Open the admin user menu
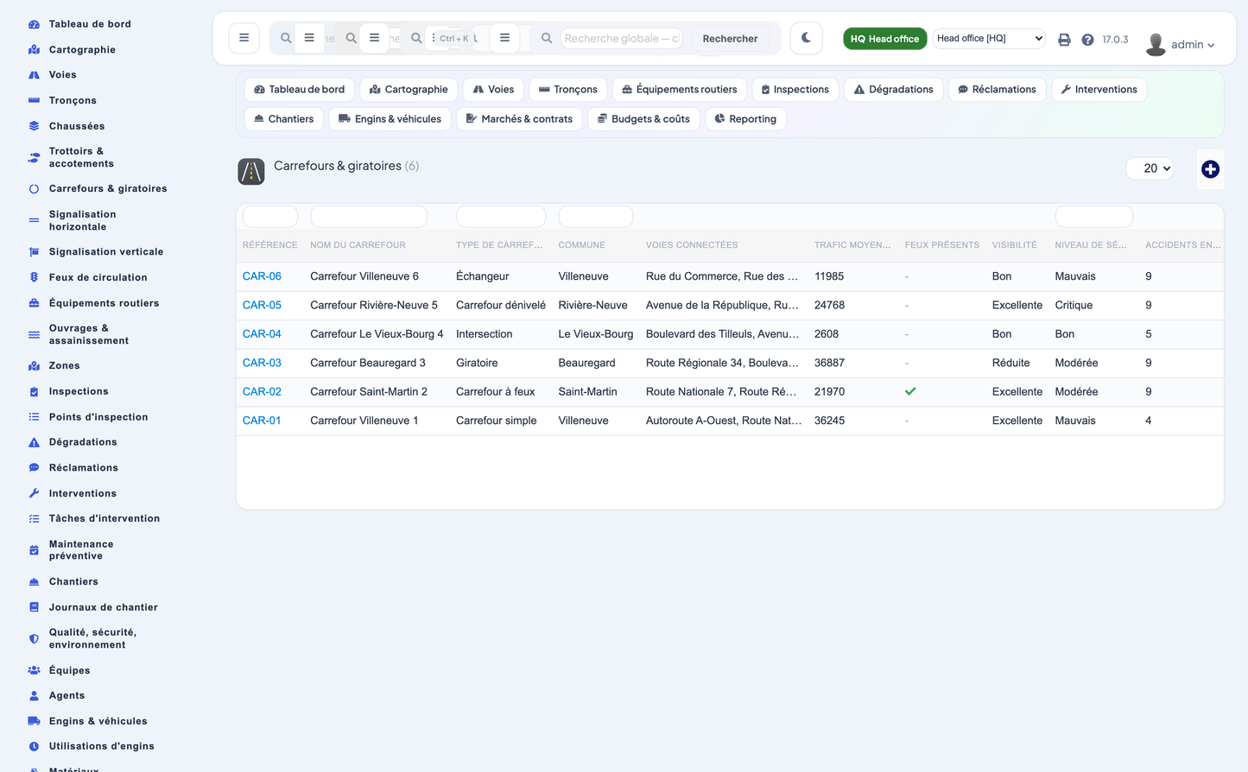 pyautogui.click(x=1180, y=44)
